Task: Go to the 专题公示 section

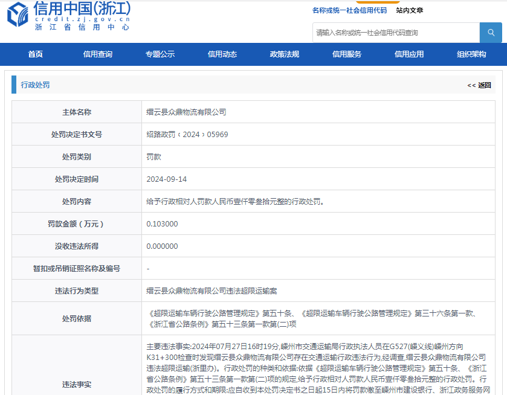Action: (160, 54)
